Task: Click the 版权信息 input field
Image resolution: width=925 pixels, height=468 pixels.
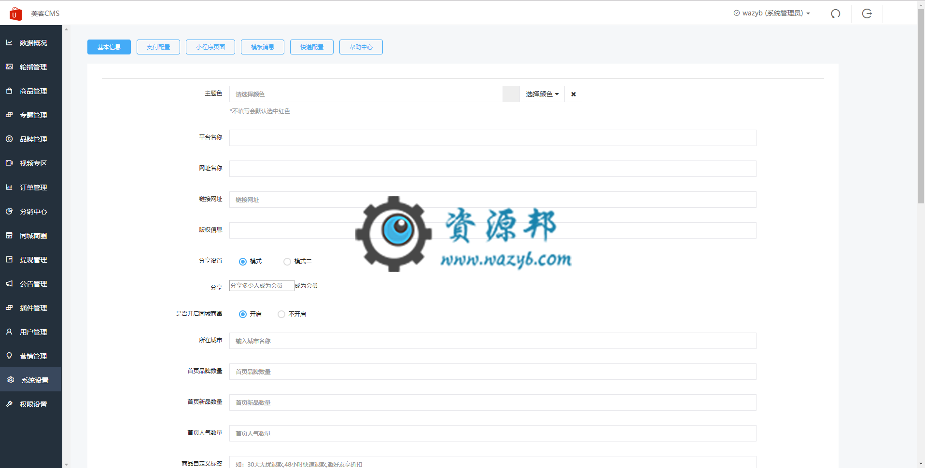Action: (x=492, y=230)
